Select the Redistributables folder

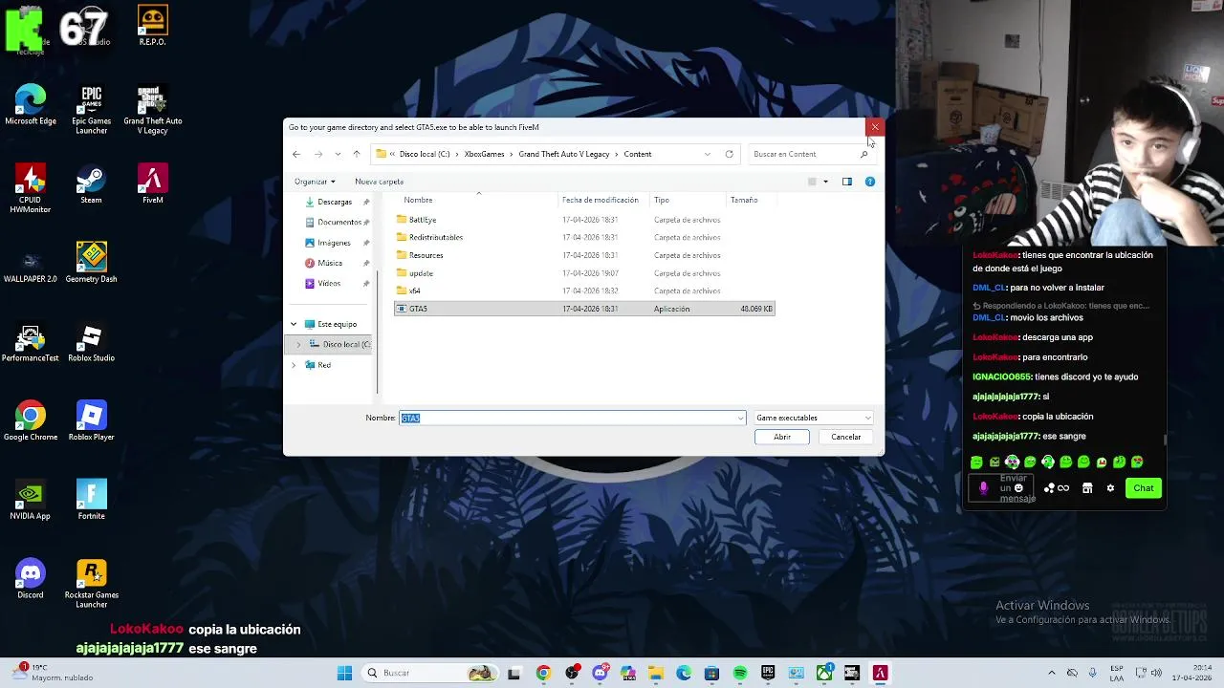tap(584, 237)
